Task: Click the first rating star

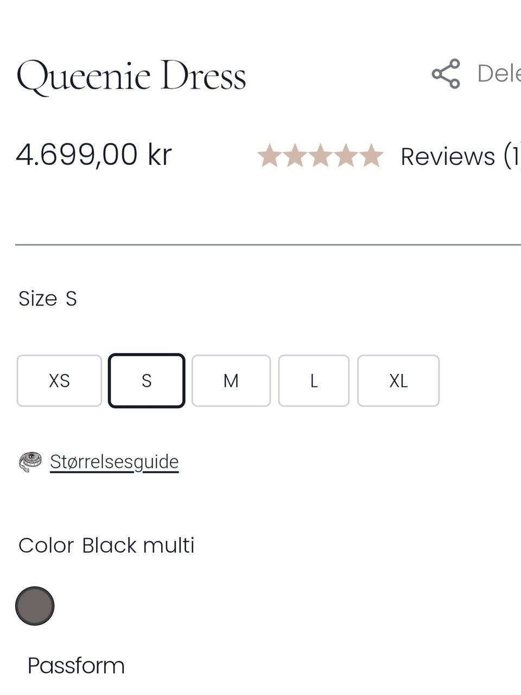Action: coord(269,156)
